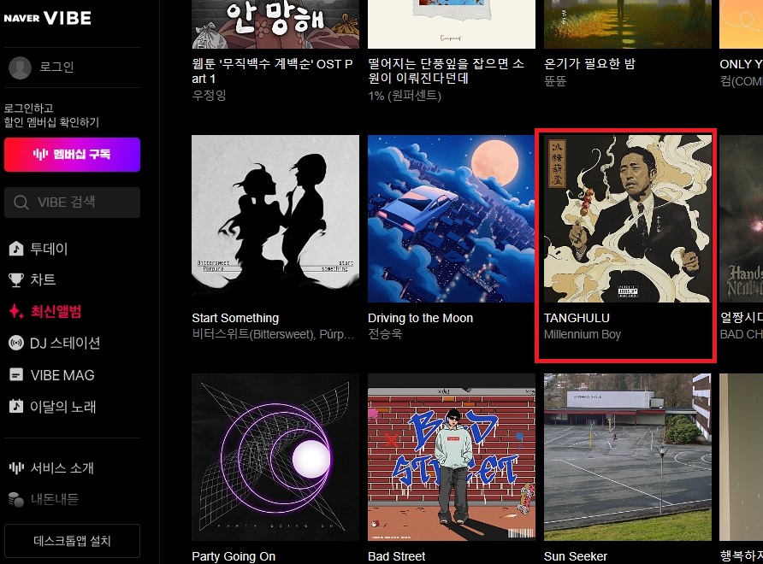Click artist 비터스위트(Bittersweet), Púrp…

(x=273, y=334)
